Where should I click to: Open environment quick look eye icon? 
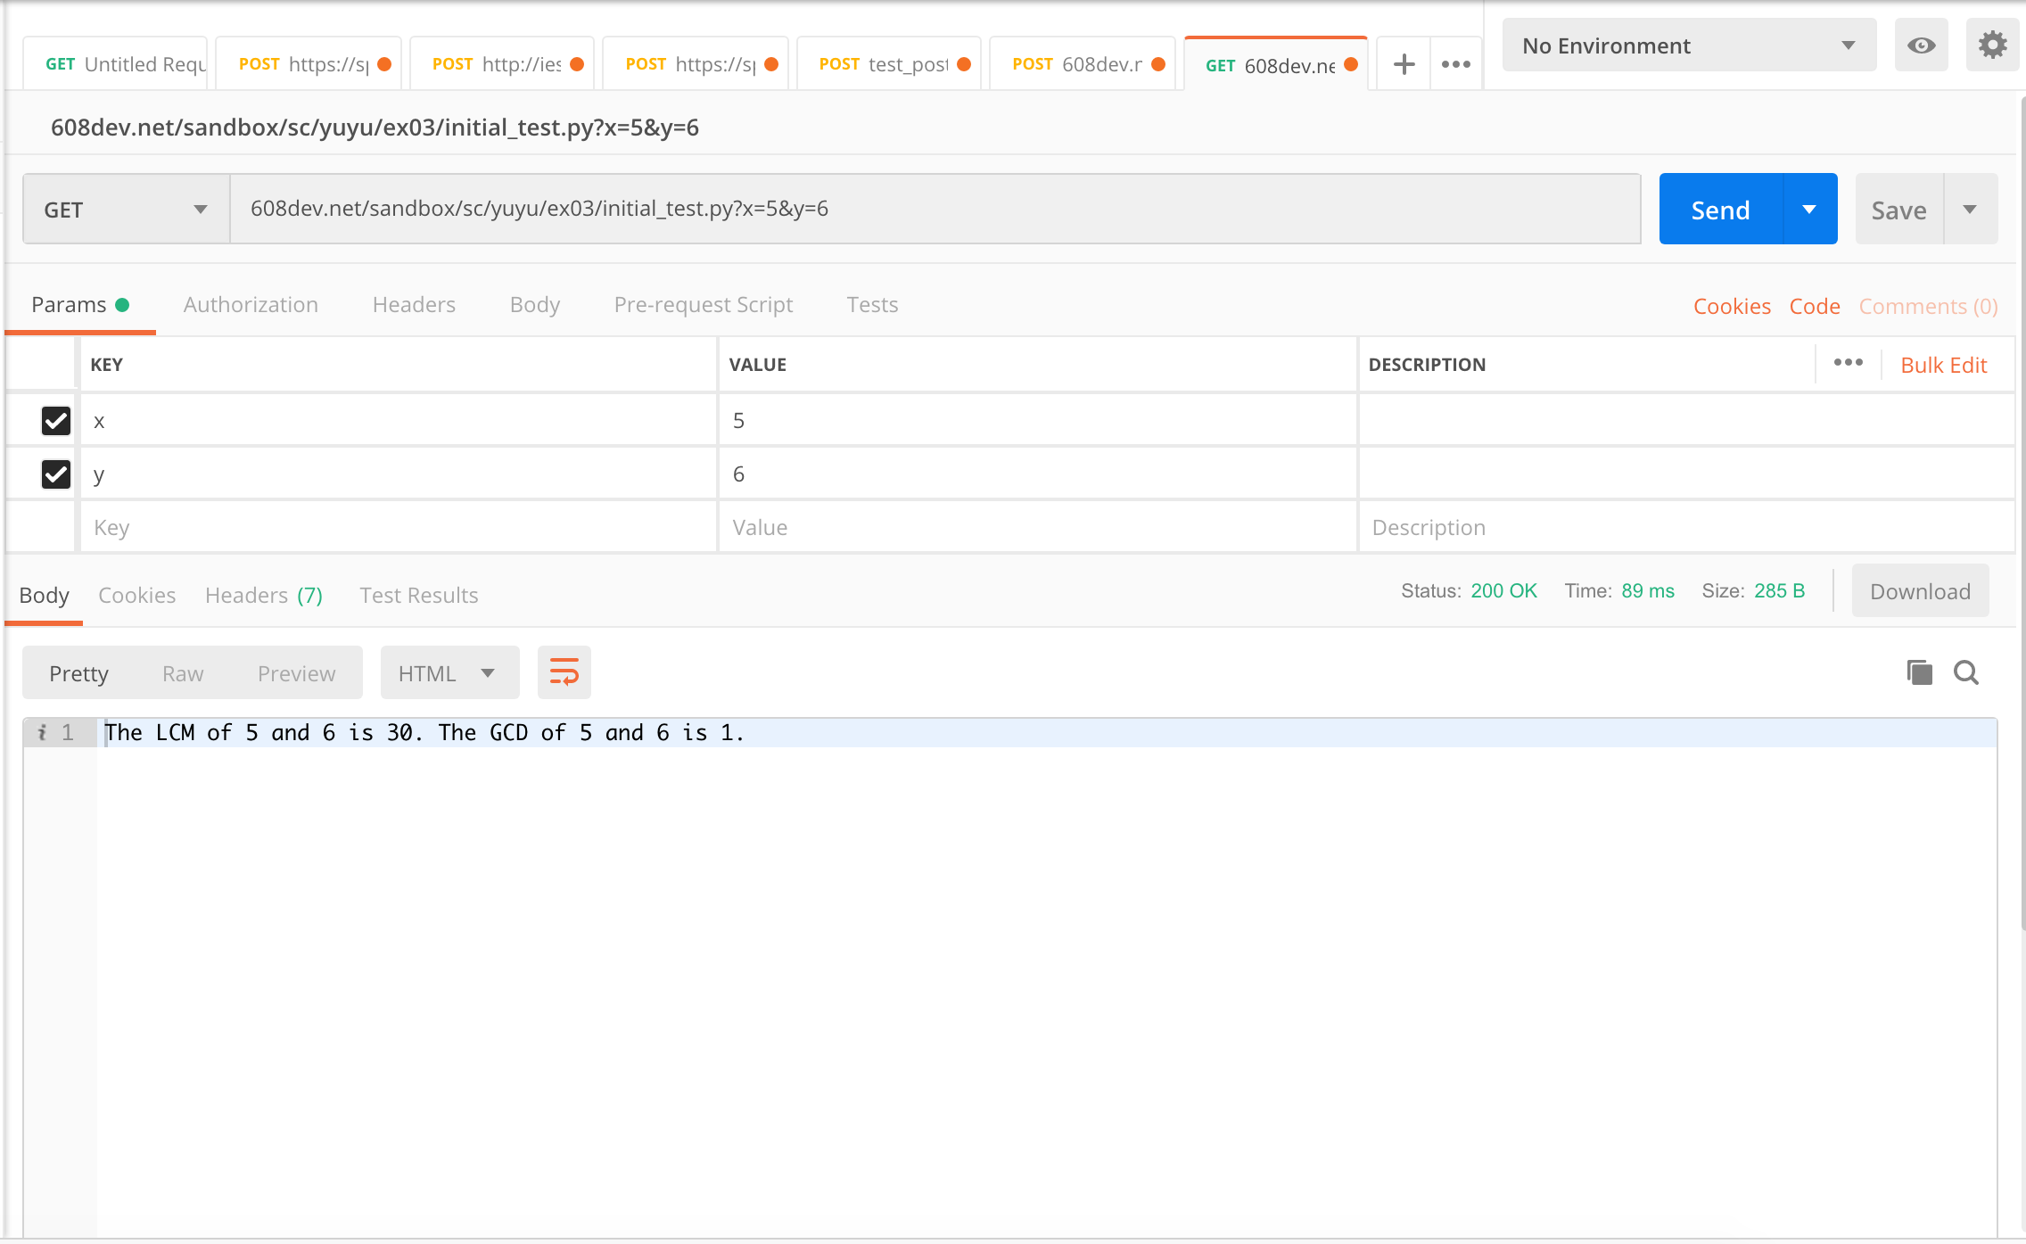1921,45
